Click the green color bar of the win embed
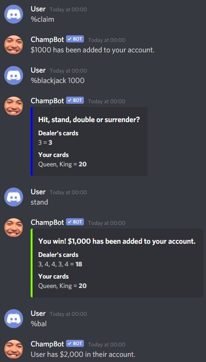Screen dimensions: 206x362 [32, 263]
